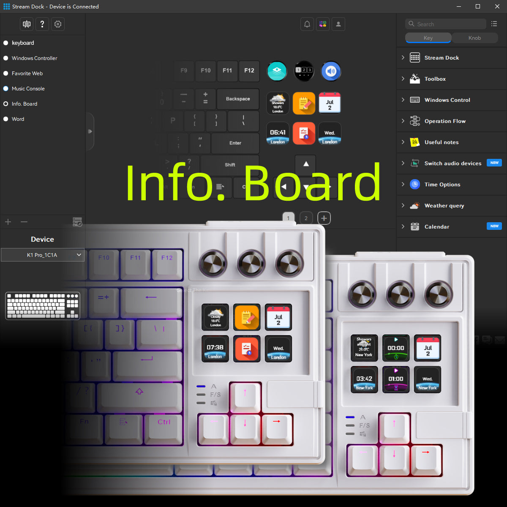
Task: Click the plus button to add a page
Action: tap(324, 218)
